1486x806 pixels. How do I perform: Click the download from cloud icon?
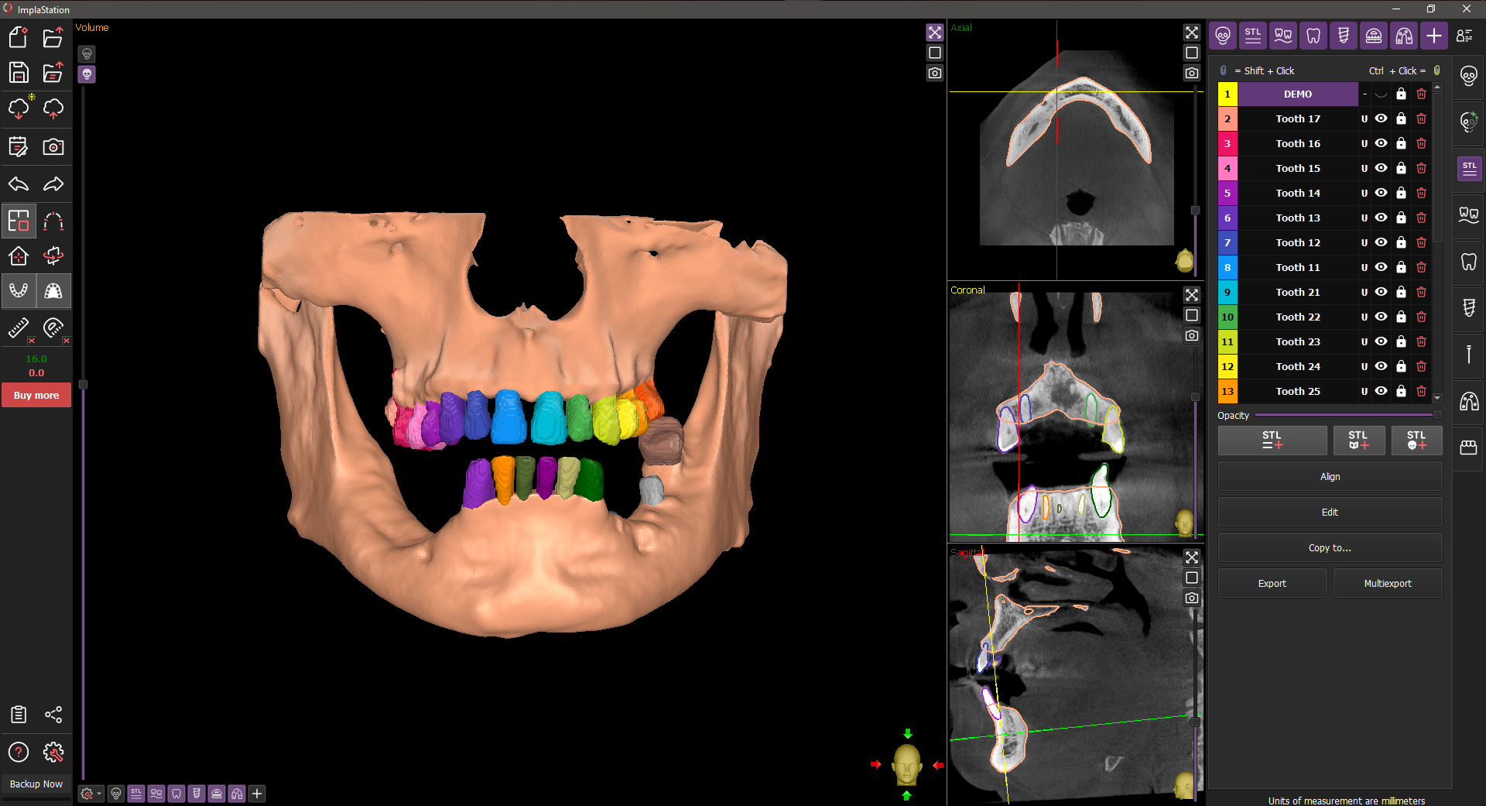pos(19,109)
